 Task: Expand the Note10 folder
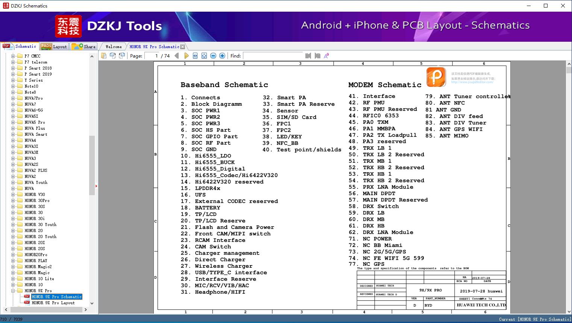tap(13, 86)
